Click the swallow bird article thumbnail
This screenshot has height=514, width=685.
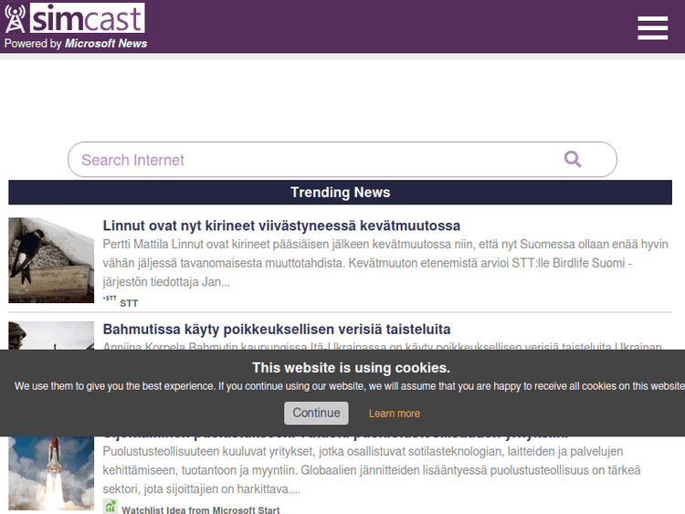tap(51, 260)
